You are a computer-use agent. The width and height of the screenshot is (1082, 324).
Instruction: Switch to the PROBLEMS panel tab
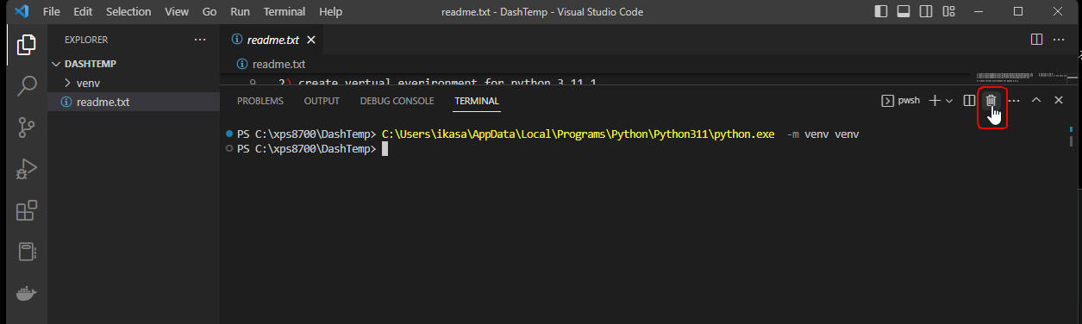point(260,101)
